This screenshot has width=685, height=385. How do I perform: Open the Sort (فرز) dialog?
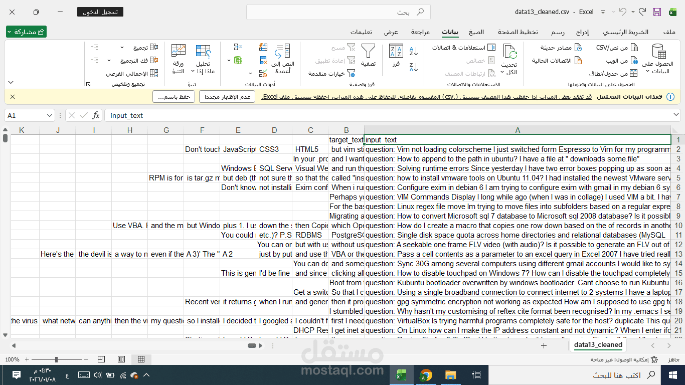pyautogui.click(x=396, y=56)
